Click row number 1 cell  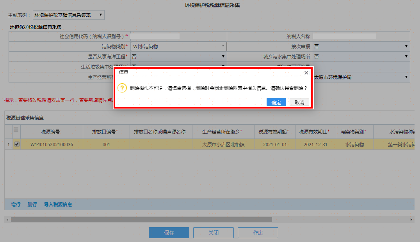coord(9,144)
